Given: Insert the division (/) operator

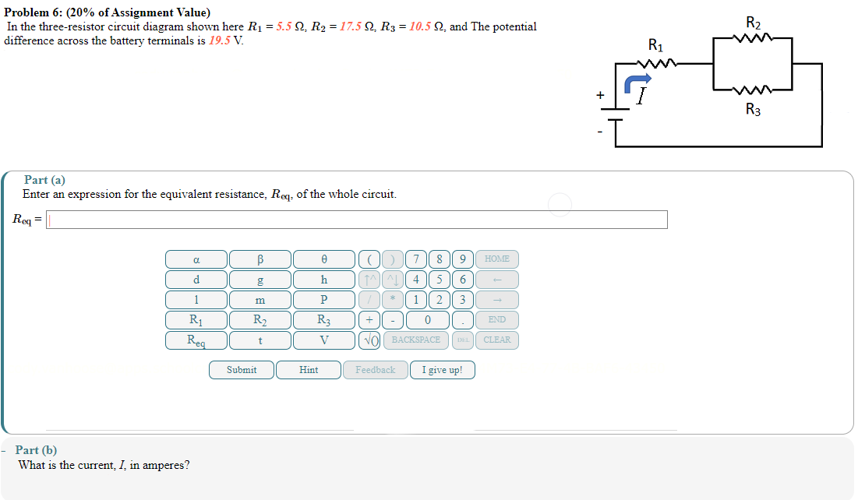Looking at the screenshot, I should click(x=369, y=299).
